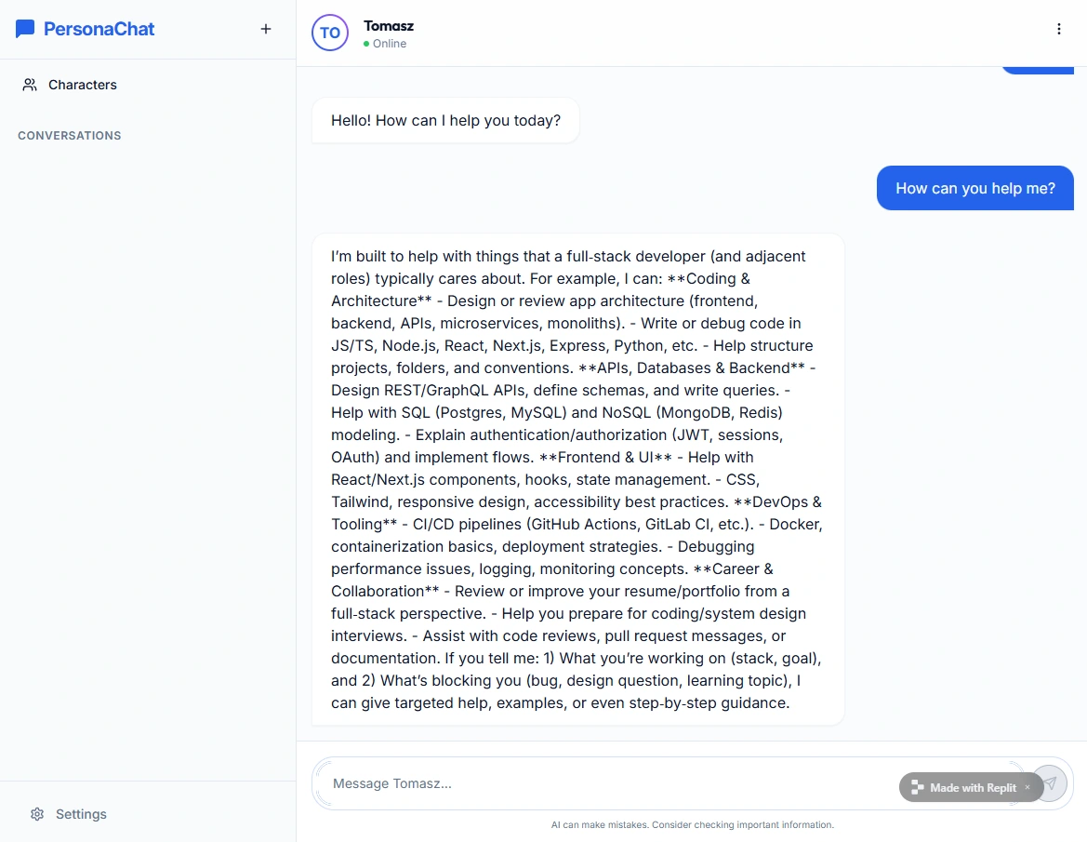Click the CONVERSATIONS section heading
Screen dimensions: 1087x842
point(70,136)
